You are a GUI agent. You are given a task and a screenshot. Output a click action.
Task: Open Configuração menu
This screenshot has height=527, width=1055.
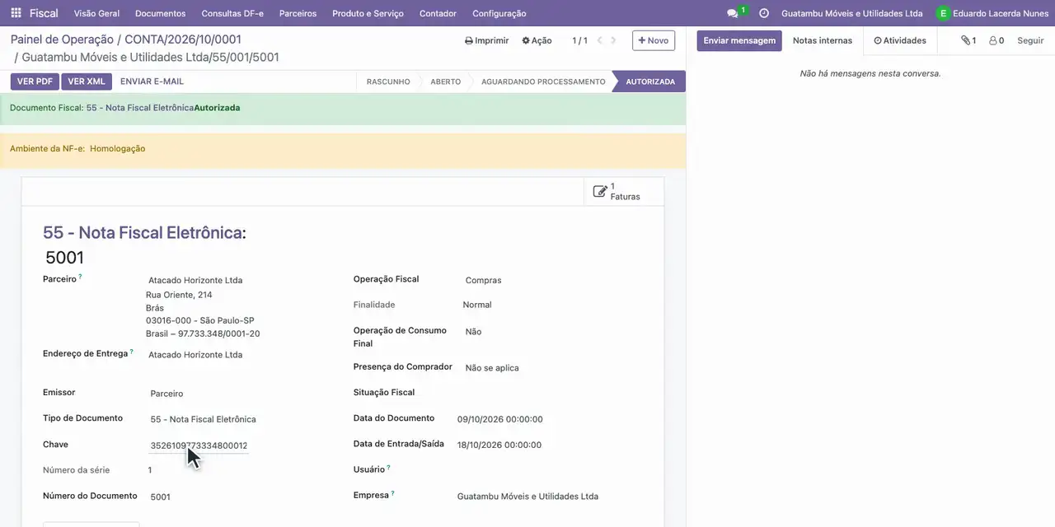coord(499,13)
